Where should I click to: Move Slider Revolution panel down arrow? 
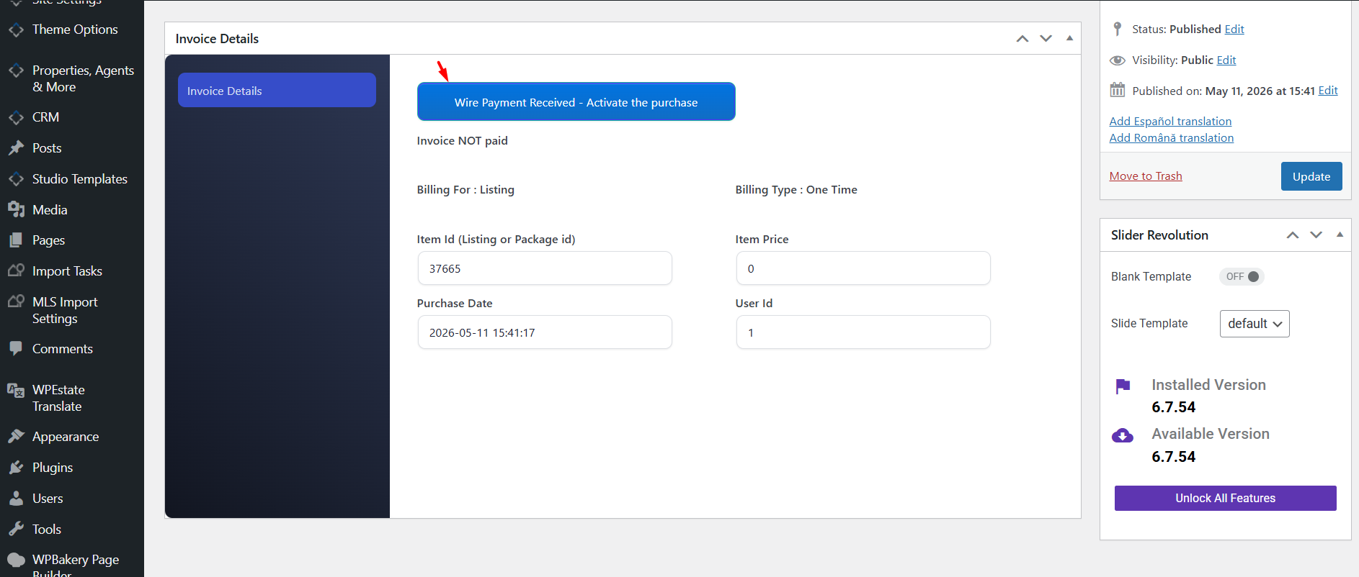1316,235
